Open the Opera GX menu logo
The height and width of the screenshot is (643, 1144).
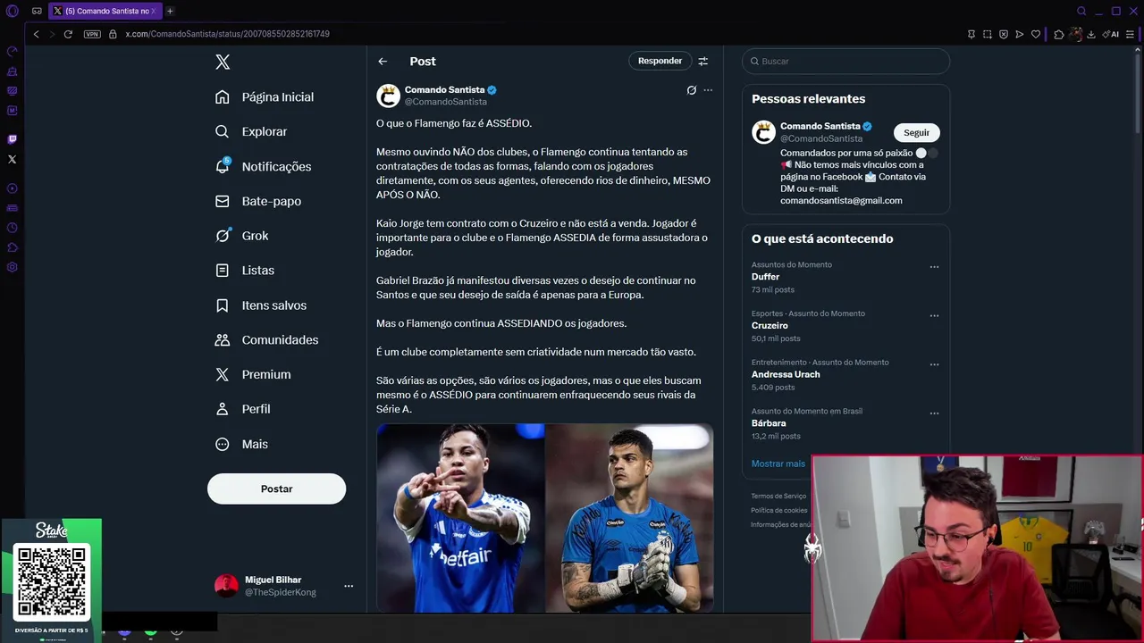point(13,11)
